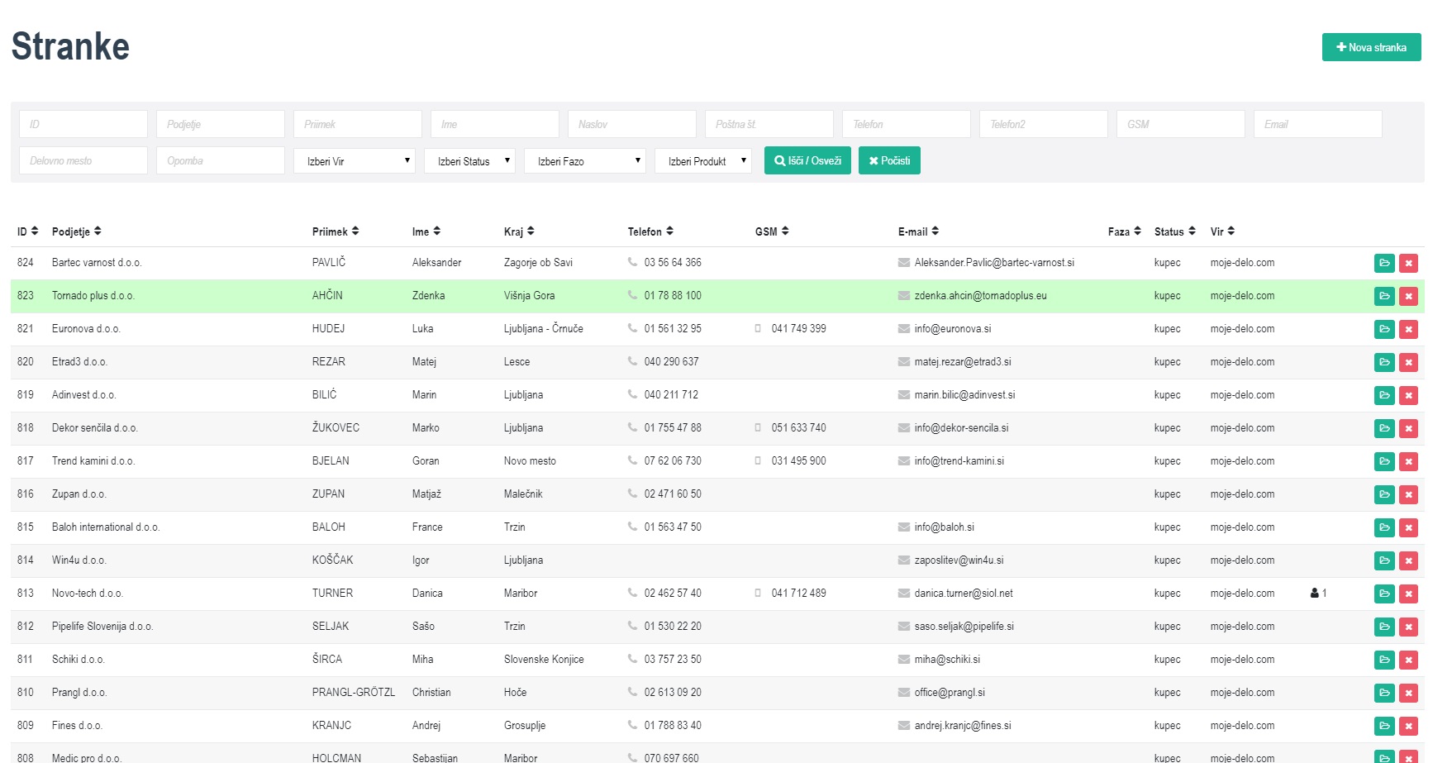Open the Trend kamini d.o.o. record via its green folder icon
Image resolution: width=1452 pixels, height=763 pixels.
pos(1384,461)
